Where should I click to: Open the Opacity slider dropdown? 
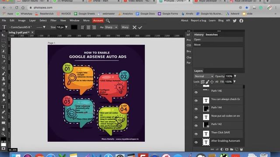pyautogui.click(x=235, y=76)
